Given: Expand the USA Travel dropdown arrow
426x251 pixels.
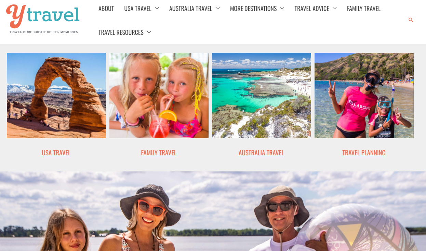Looking at the screenshot, I should (157, 8).
